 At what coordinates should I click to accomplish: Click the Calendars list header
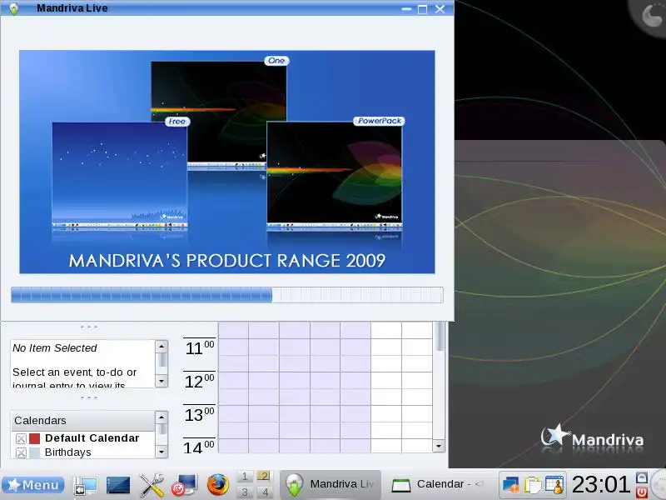pyautogui.click(x=82, y=421)
